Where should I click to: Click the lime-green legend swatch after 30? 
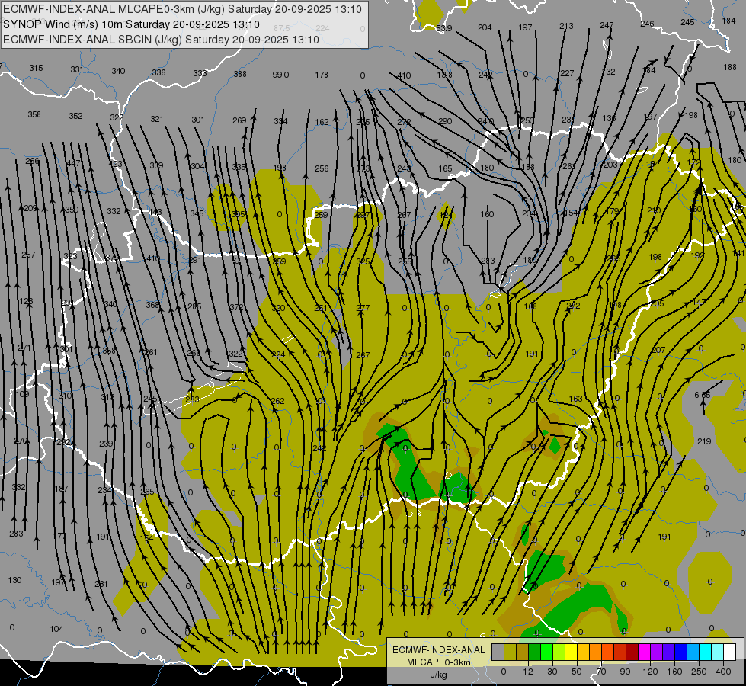click(559, 652)
